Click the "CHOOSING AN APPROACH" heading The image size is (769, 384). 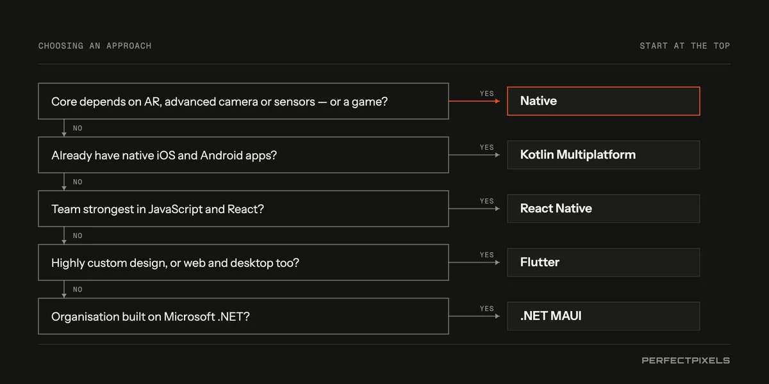95,46
